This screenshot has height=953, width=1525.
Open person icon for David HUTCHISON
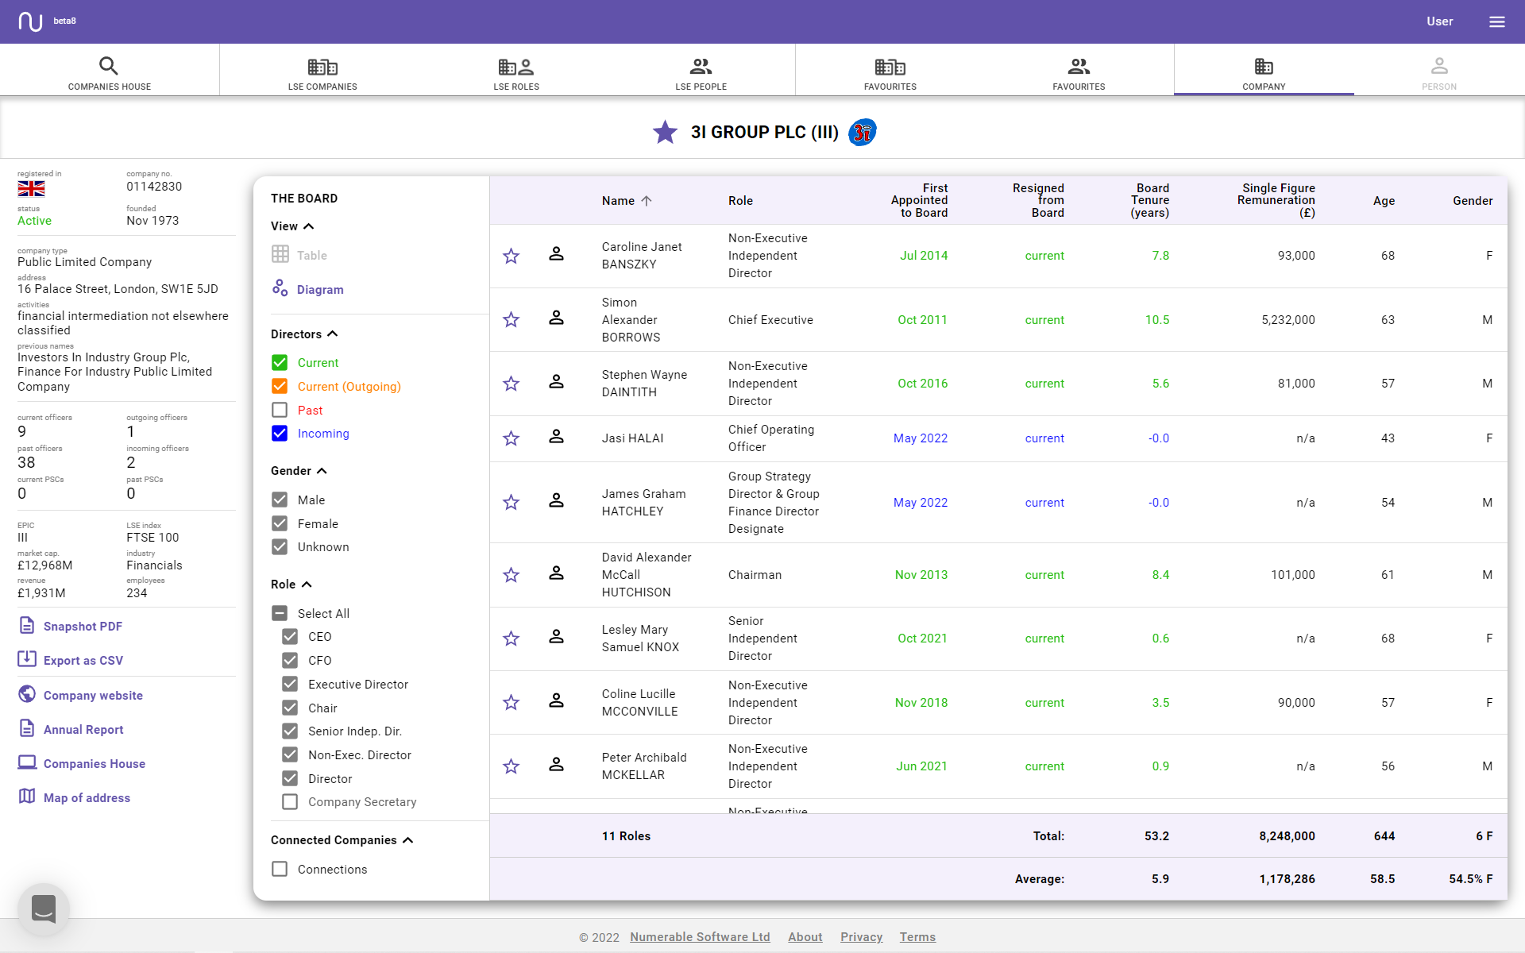point(556,573)
